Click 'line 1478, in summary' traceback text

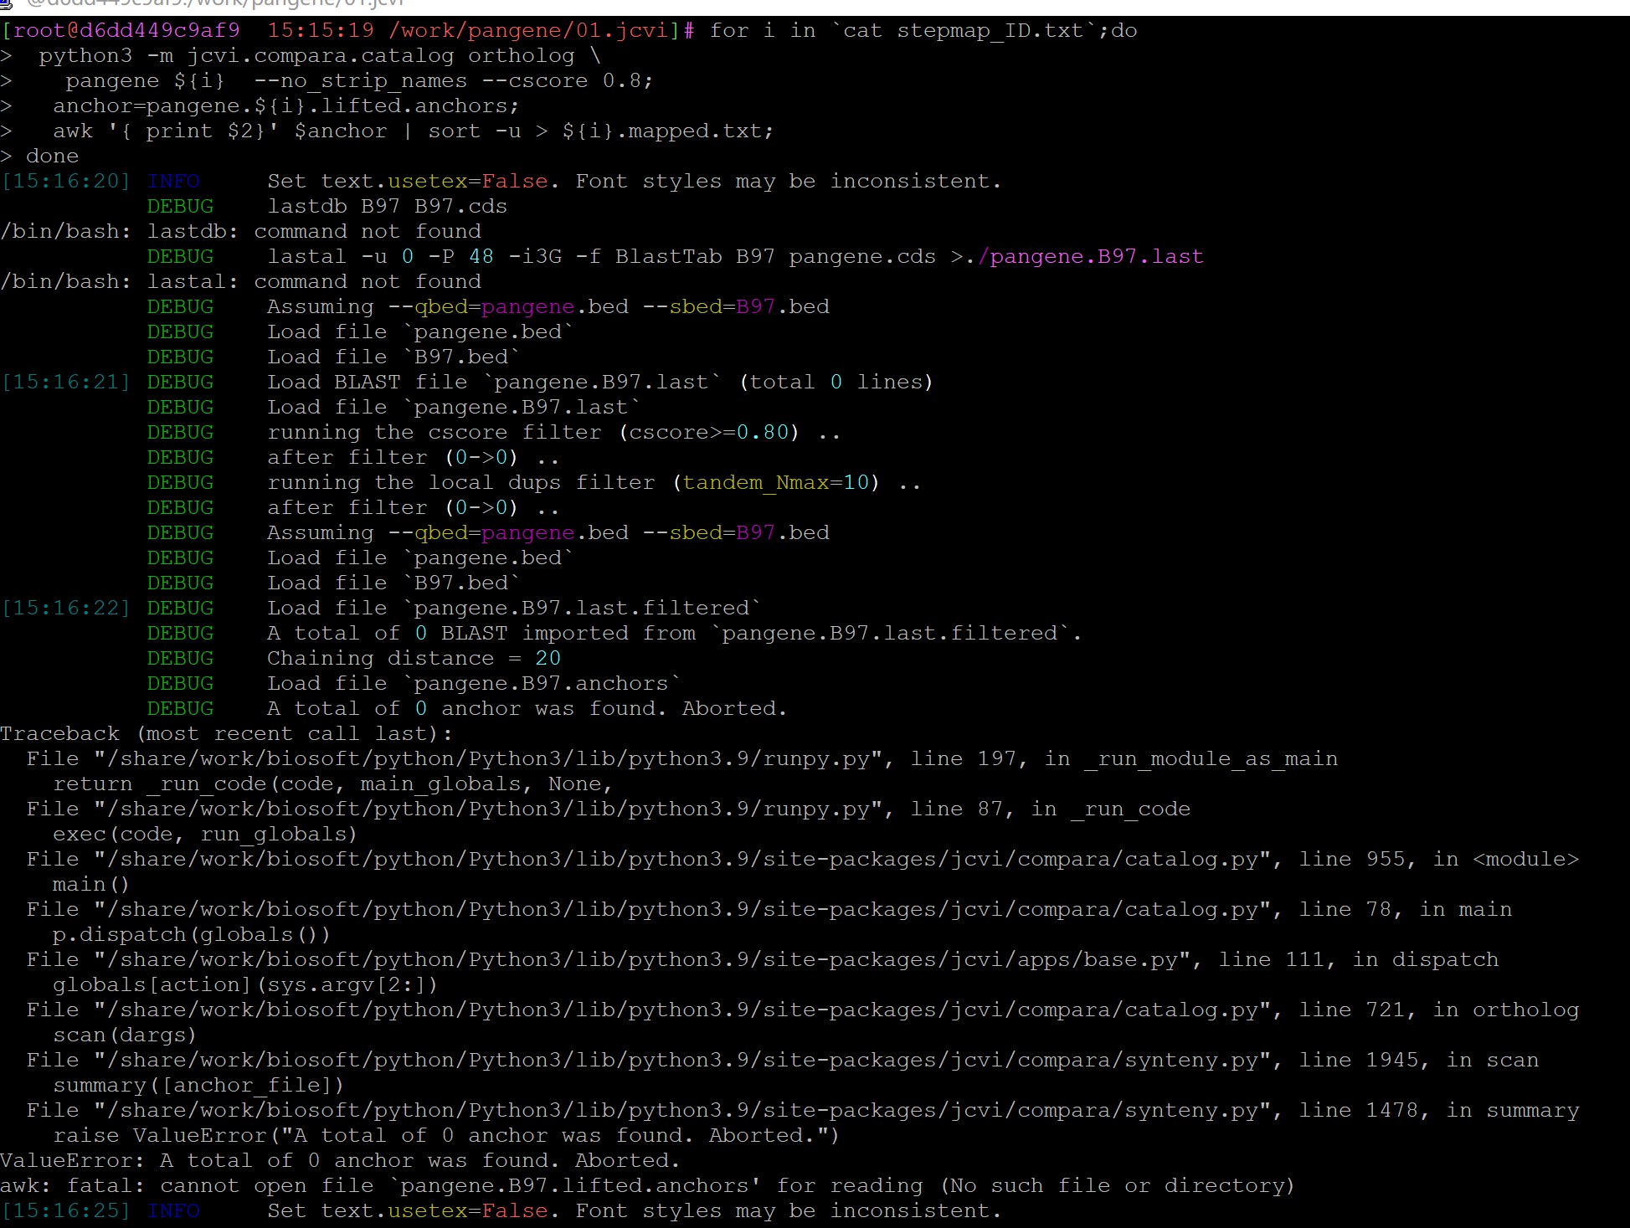coord(1438,1111)
